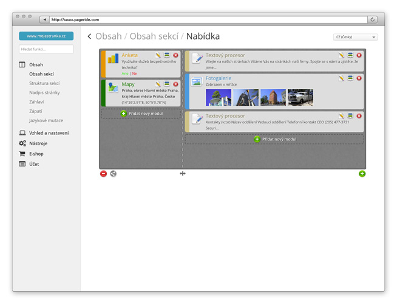Choose Ano in the Anketa poll

(x=125, y=74)
